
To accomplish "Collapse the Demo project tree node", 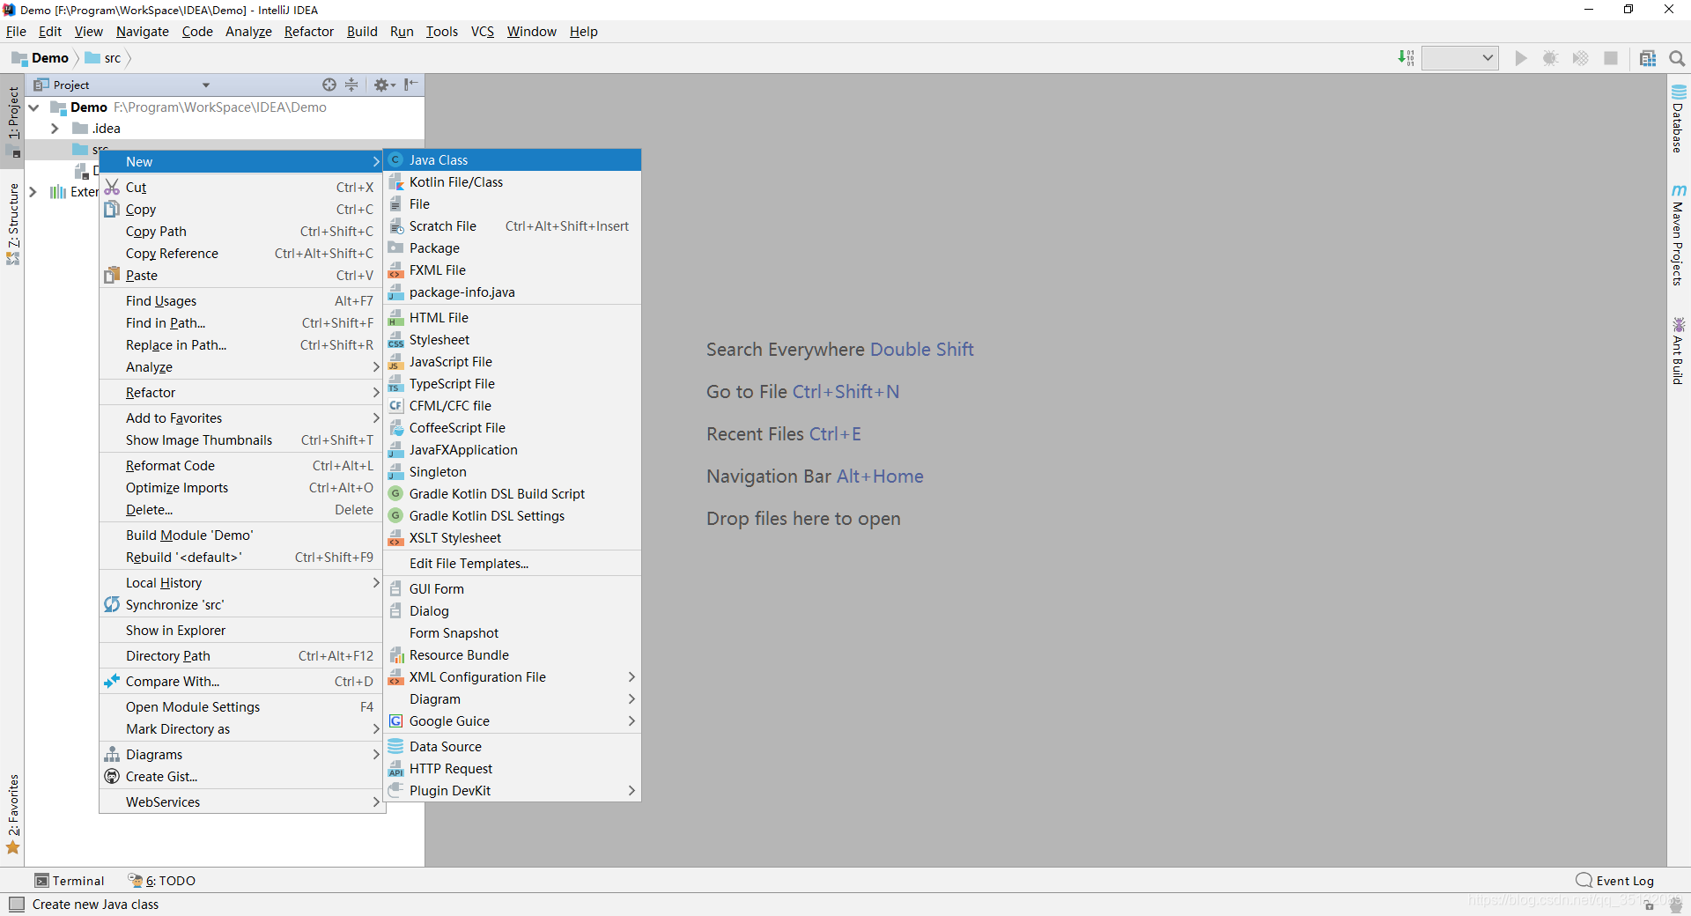I will [x=34, y=107].
